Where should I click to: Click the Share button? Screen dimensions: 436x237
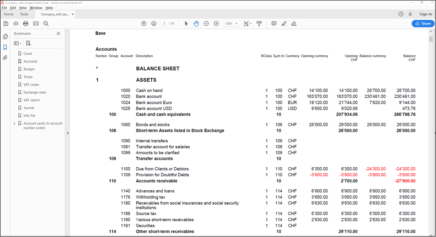[423, 24]
